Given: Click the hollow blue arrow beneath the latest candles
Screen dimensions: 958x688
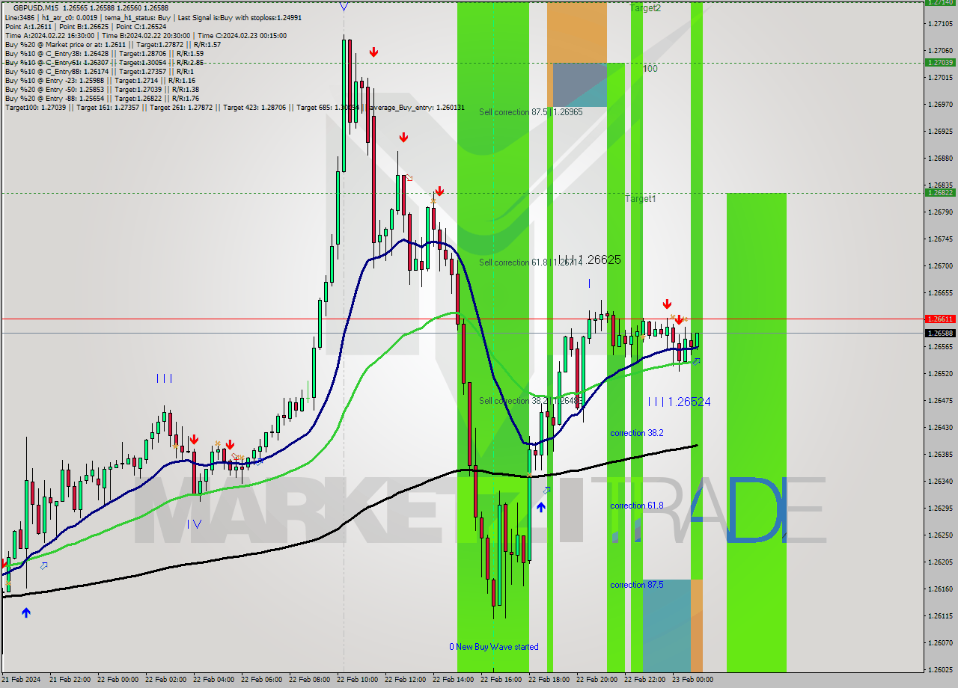Looking at the screenshot, I should [x=697, y=362].
